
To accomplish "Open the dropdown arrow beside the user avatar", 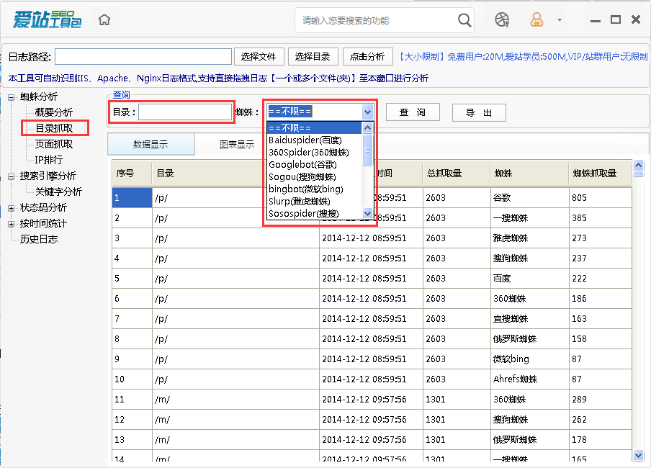I will click(x=558, y=20).
